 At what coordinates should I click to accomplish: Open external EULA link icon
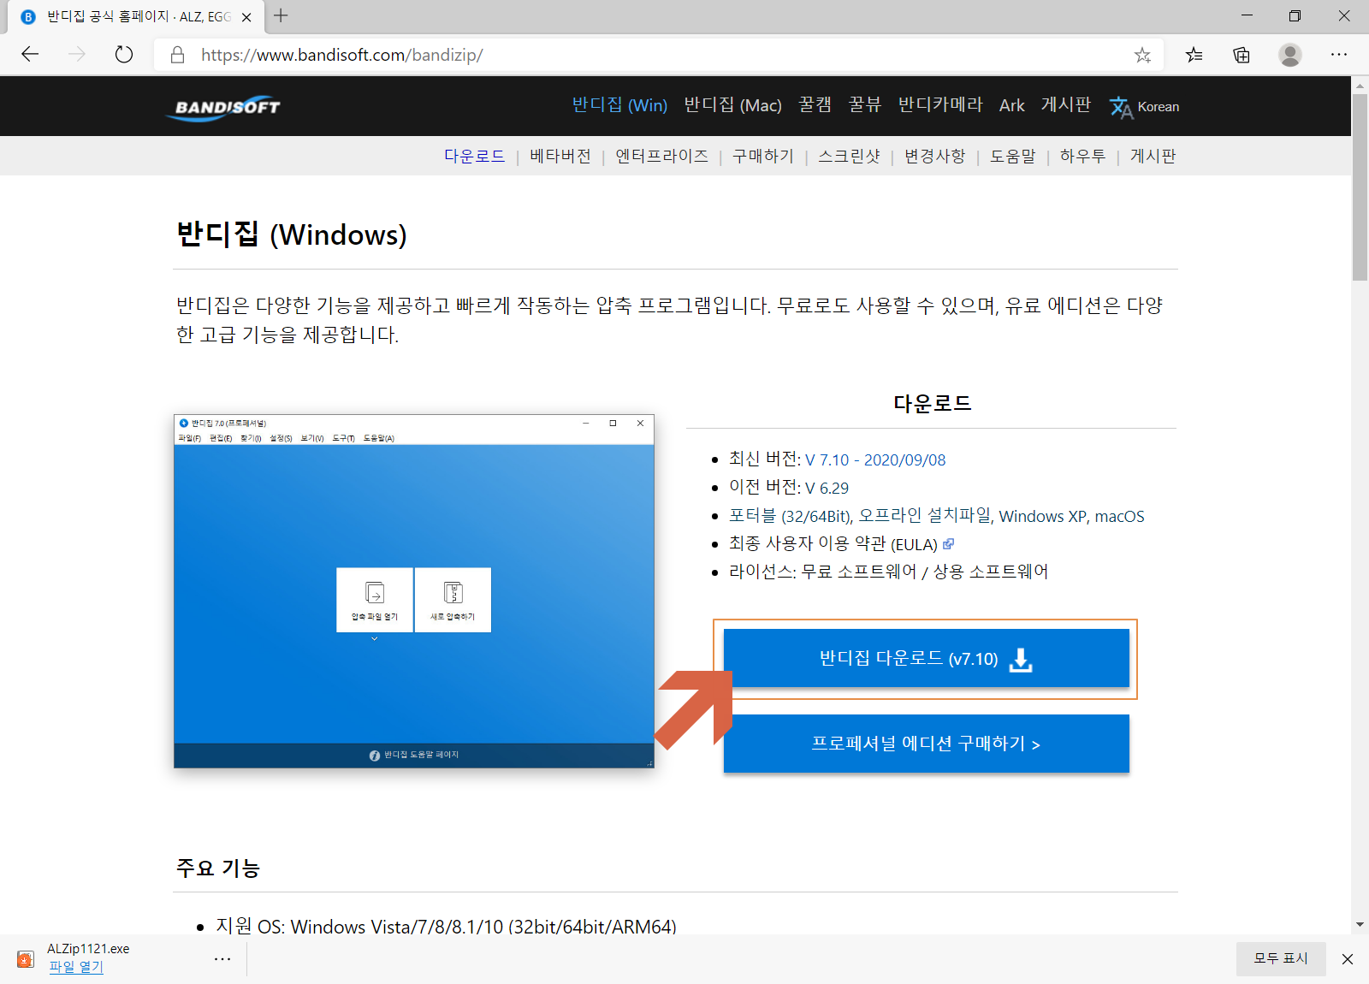(x=948, y=544)
